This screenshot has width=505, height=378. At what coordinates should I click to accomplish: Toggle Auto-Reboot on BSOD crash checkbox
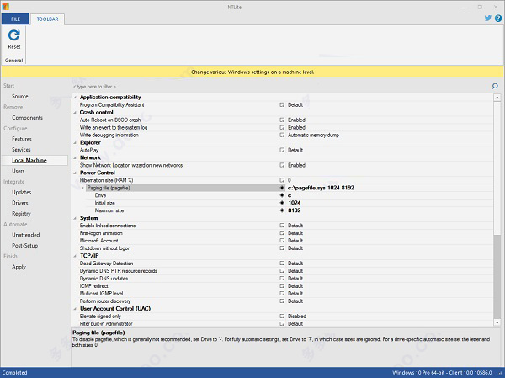point(282,120)
